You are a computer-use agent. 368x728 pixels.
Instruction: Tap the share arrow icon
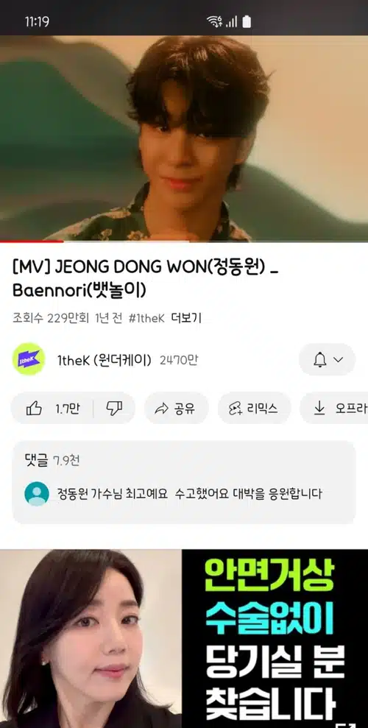coord(161,409)
